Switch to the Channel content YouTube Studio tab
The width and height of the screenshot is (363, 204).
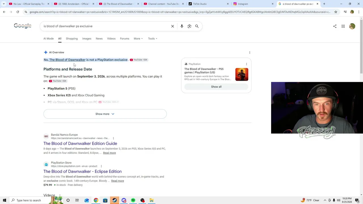point(164,4)
